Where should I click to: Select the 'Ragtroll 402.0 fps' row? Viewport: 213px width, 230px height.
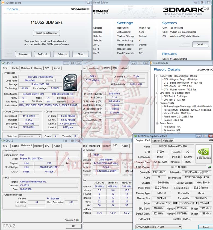173,120
